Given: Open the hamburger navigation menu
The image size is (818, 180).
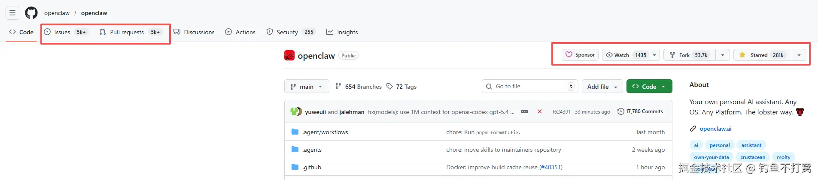Looking at the screenshot, I should pos(12,13).
